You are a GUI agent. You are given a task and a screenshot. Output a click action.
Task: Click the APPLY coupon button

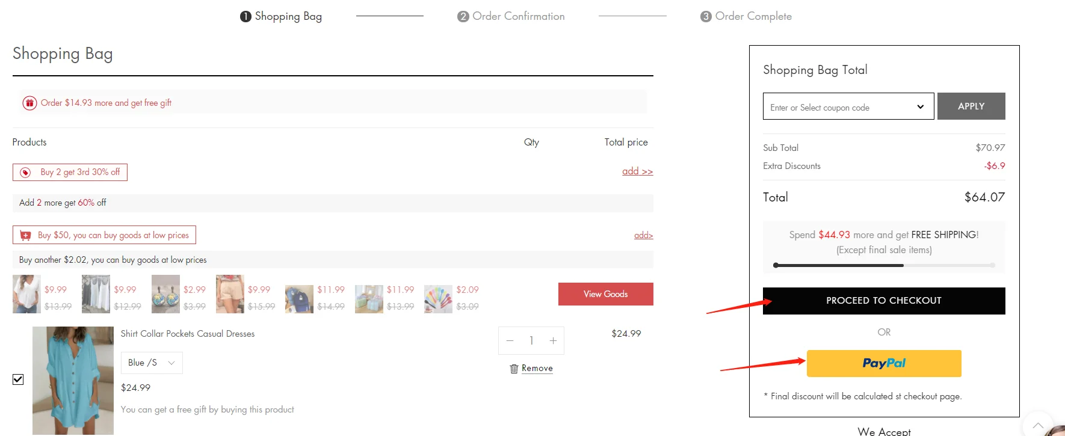pyautogui.click(x=971, y=106)
